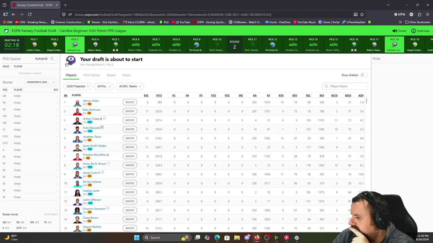Open Amon-Ra St. Brown player link
The height and width of the screenshot is (243, 433).
[x=94, y=164]
